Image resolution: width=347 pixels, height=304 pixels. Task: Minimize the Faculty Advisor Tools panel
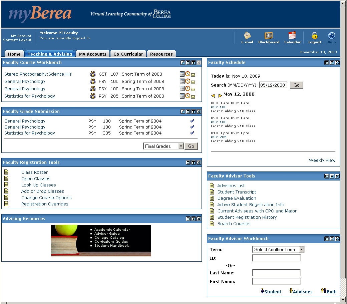click(x=332, y=176)
